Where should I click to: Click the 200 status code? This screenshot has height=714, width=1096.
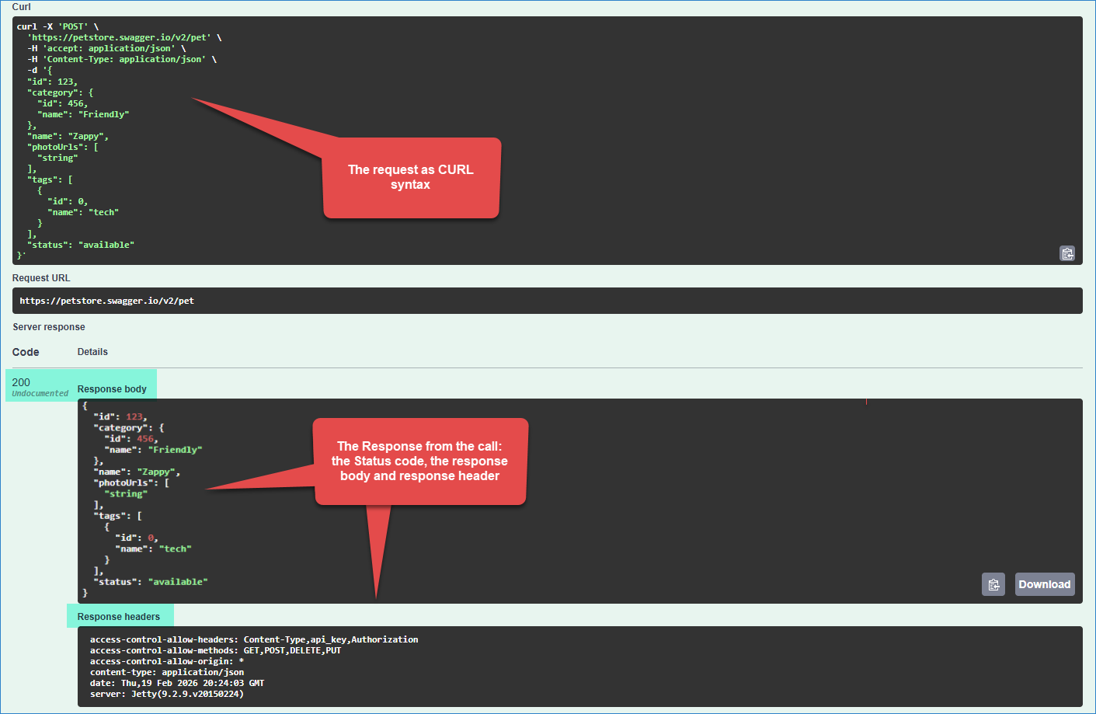[21, 382]
